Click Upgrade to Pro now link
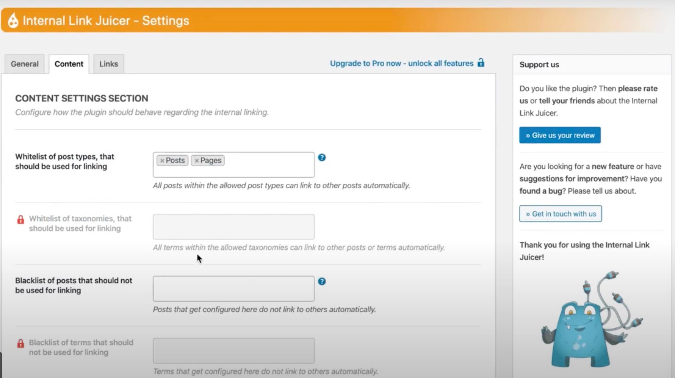The width and height of the screenshot is (675, 378). (x=401, y=63)
